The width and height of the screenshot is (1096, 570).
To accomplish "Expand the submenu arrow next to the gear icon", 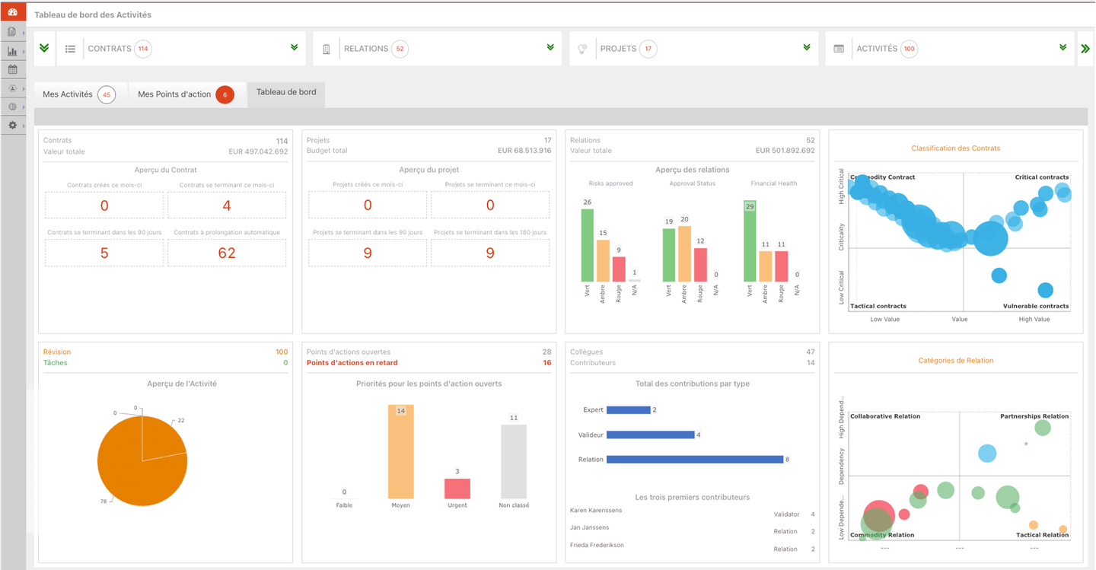I will [x=24, y=126].
